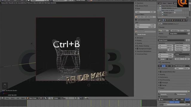Open the pivot point selector icon
The width and height of the screenshot is (191, 107).
tap(46, 98)
